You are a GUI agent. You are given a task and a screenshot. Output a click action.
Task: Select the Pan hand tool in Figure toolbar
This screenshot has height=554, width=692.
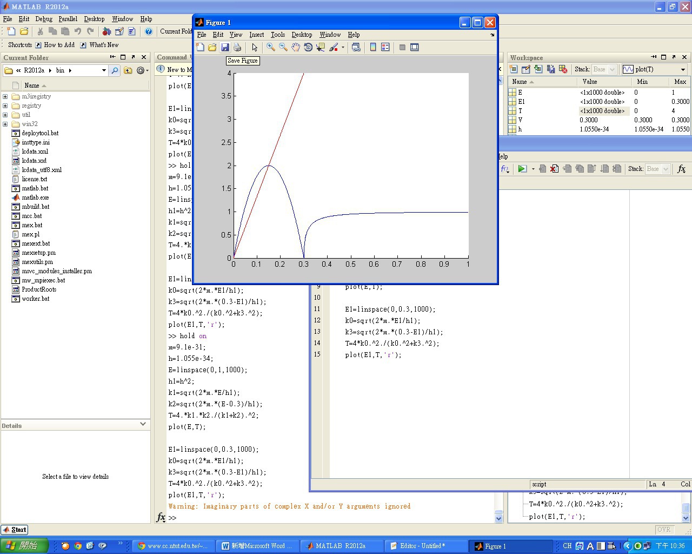pos(296,48)
